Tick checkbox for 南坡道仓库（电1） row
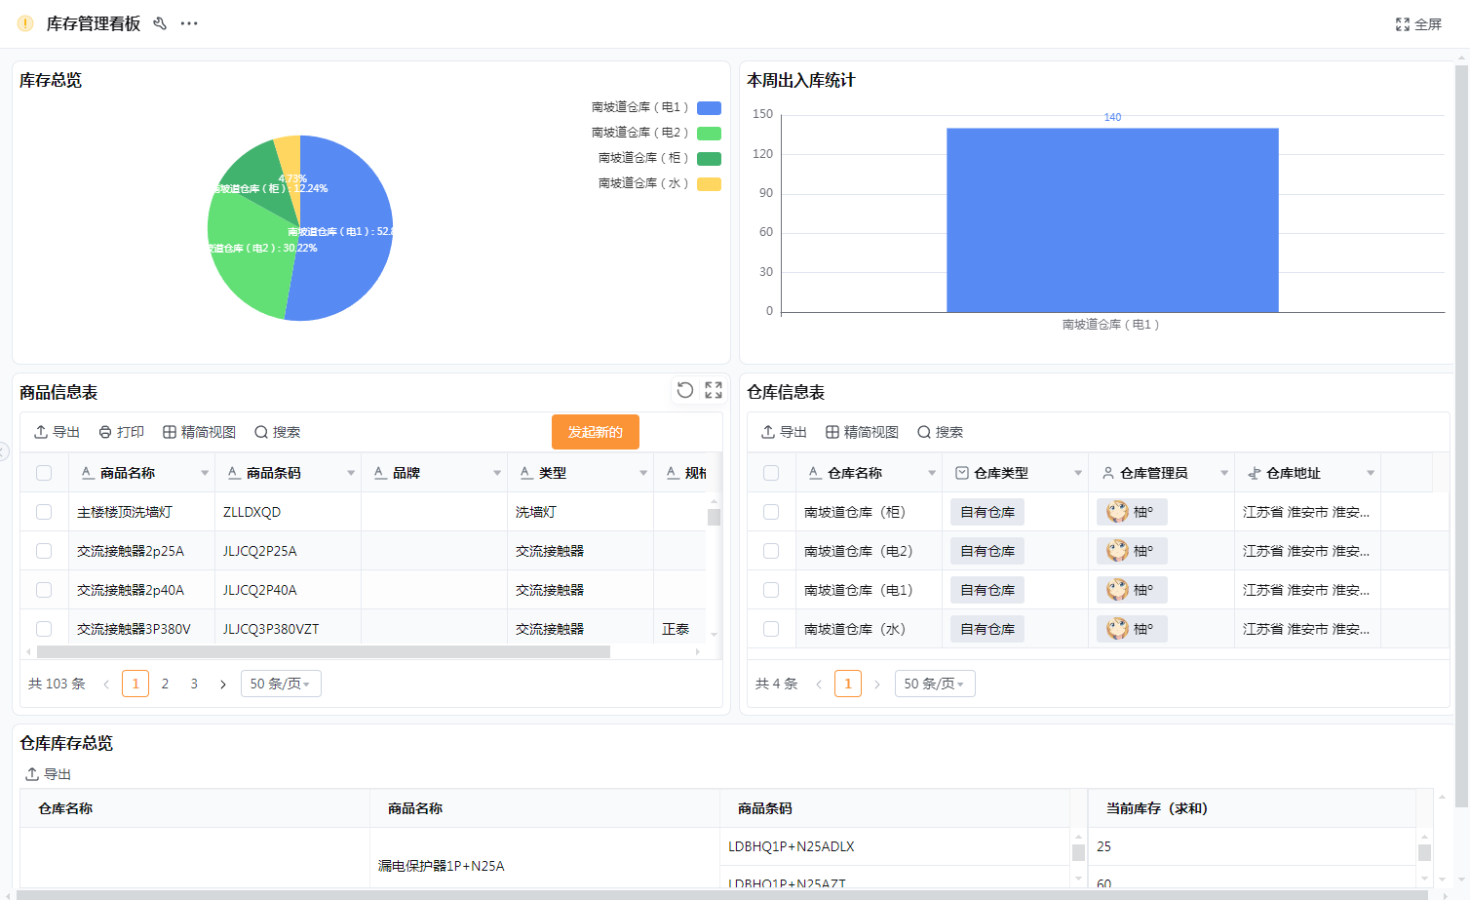This screenshot has height=900, width=1470. click(x=771, y=590)
